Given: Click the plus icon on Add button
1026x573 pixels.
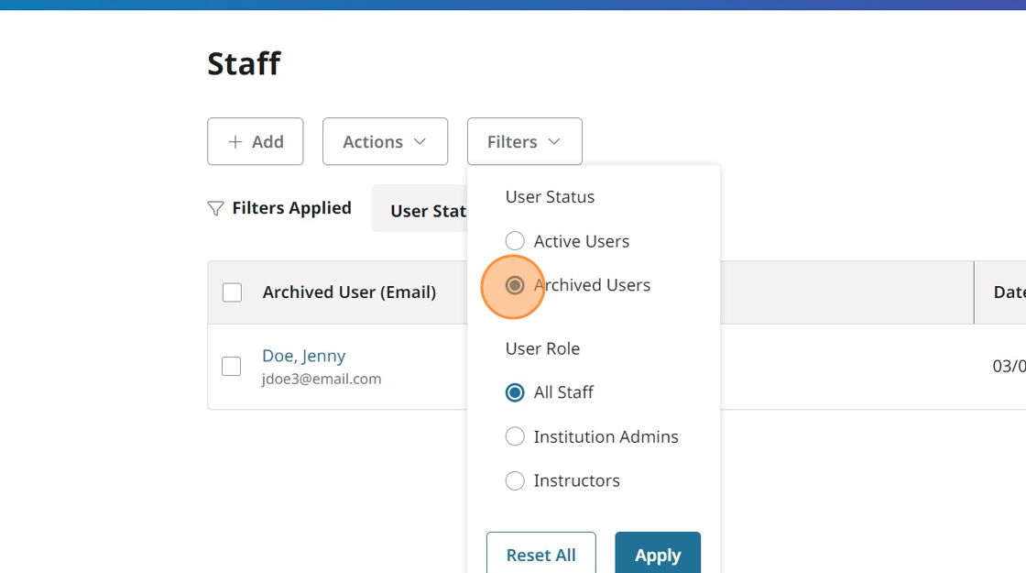Looking at the screenshot, I should pyautogui.click(x=235, y=142).
